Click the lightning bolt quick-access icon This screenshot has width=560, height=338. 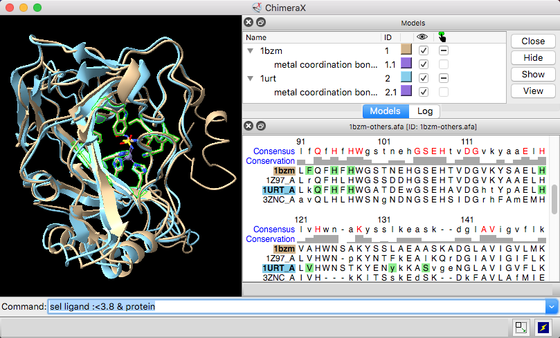point(543,327)
